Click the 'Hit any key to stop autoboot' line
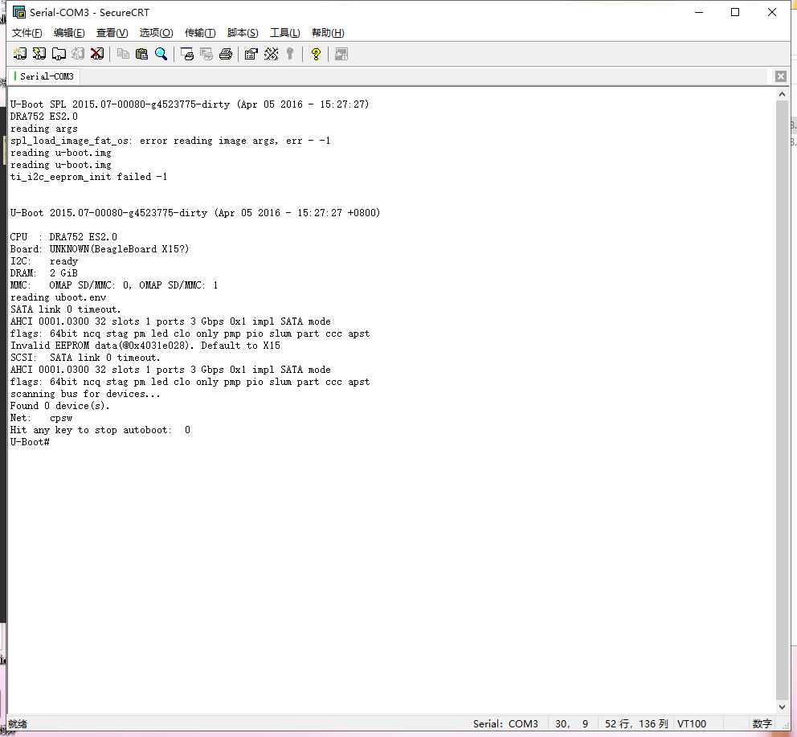This screenshot has height=737, width=797. pos(100,430)
